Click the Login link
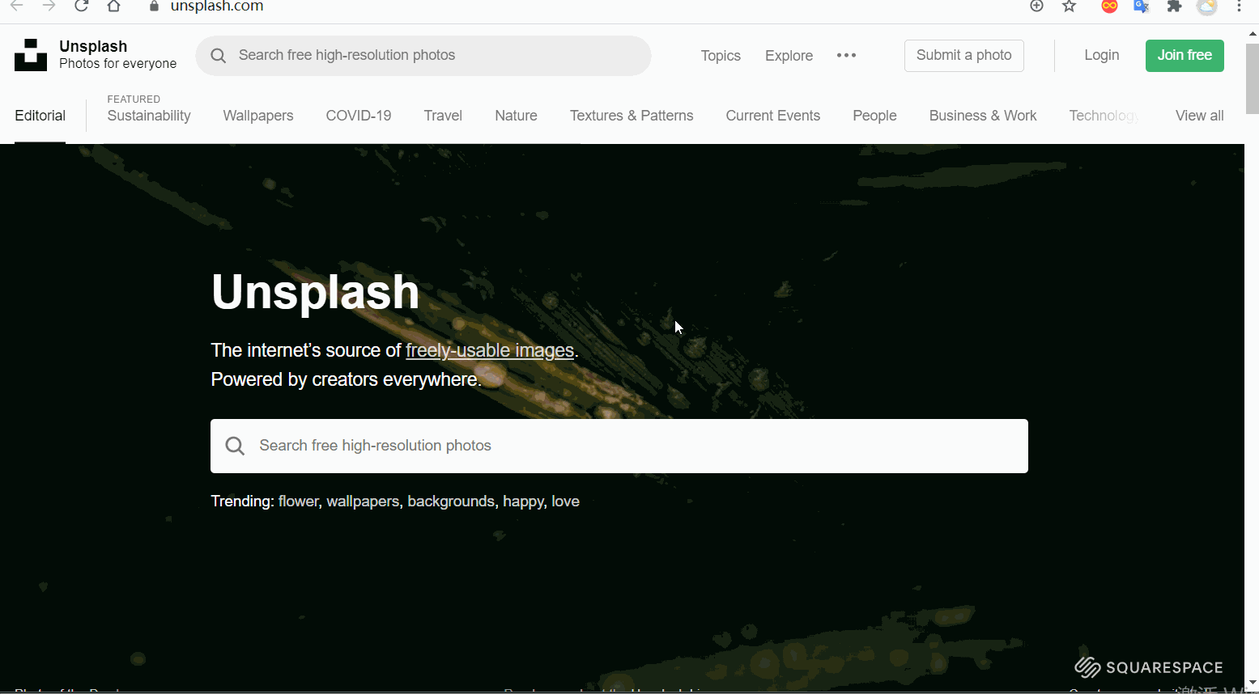Image resolution: width=1259 pixels, height=694 pixels. coord(1101,55)
